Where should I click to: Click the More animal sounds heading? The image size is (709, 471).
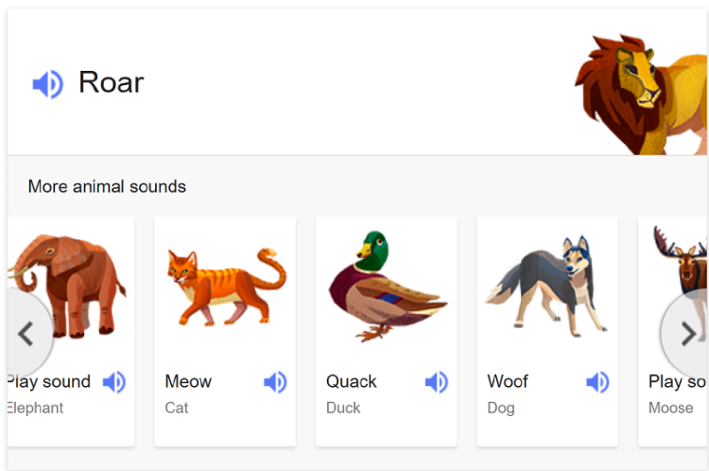tap(107, 186)
